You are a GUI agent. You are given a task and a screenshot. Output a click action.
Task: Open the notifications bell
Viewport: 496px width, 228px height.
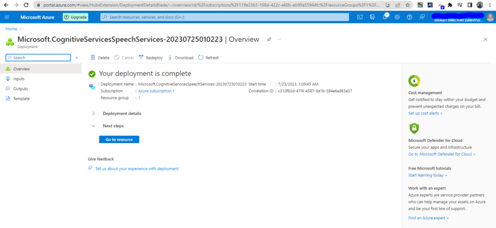coord(385,17)
